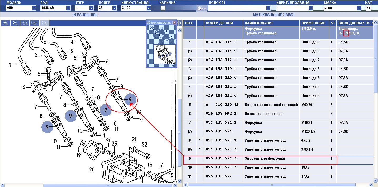Click the panel splitter arrow icon
Screen dimensions: 378x187
click(180, 23)
